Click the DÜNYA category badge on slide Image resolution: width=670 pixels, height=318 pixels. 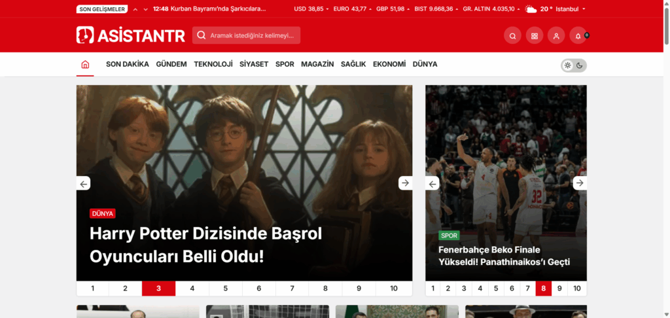tap(103, 214)
